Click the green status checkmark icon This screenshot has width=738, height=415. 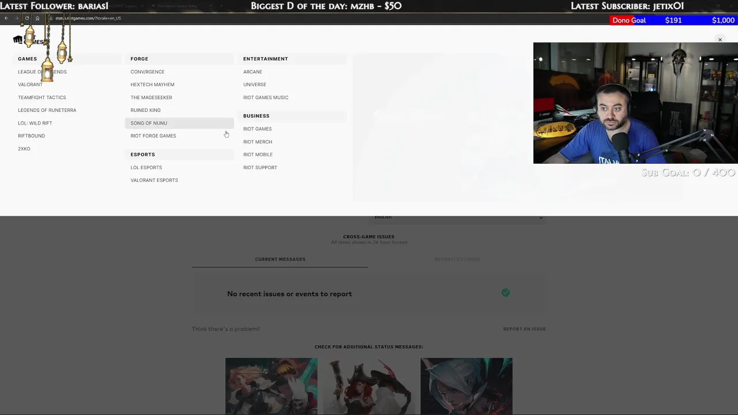coord(506,293)
